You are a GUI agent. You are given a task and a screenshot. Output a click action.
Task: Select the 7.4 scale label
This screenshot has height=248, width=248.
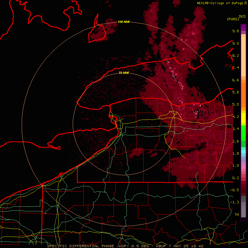(x=236, y=68)
